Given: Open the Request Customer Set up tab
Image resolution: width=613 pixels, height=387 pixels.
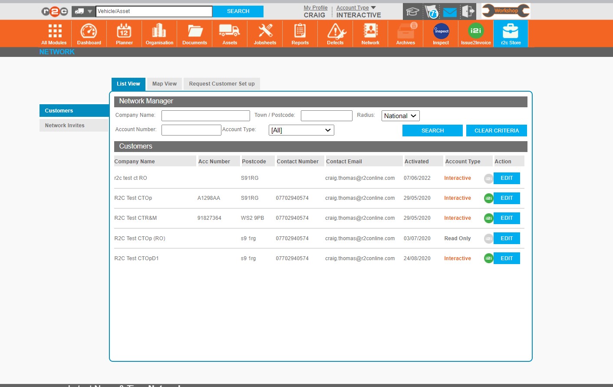Looking at the screenshot, I should 222,84.
